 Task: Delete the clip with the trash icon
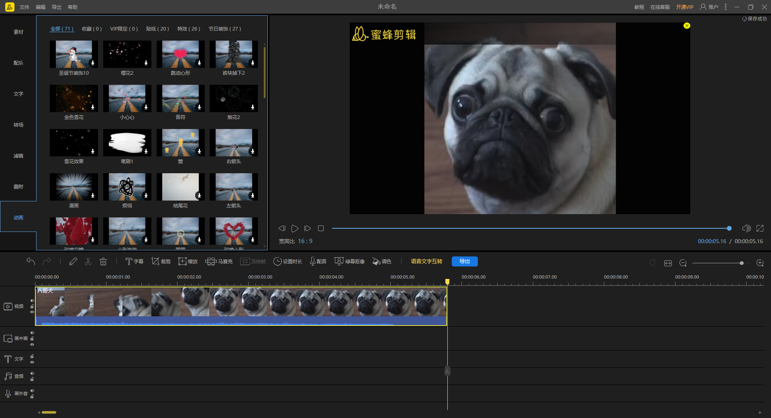pyautogui.click(x=103, y=262)
